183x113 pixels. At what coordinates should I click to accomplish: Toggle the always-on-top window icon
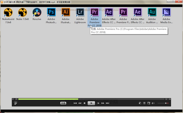click(x=149, y=103)
